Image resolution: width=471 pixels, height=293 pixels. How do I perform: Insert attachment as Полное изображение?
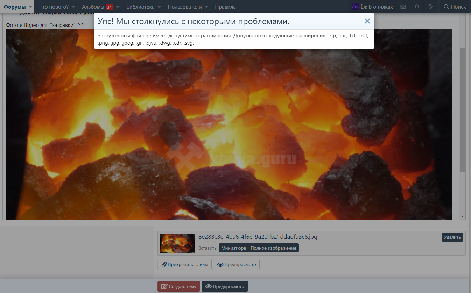(x=273, y=248)
